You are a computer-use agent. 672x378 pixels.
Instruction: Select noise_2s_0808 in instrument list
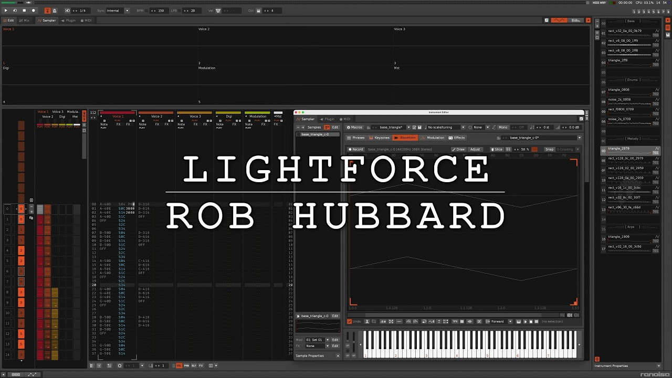click(x=630, y=101)
